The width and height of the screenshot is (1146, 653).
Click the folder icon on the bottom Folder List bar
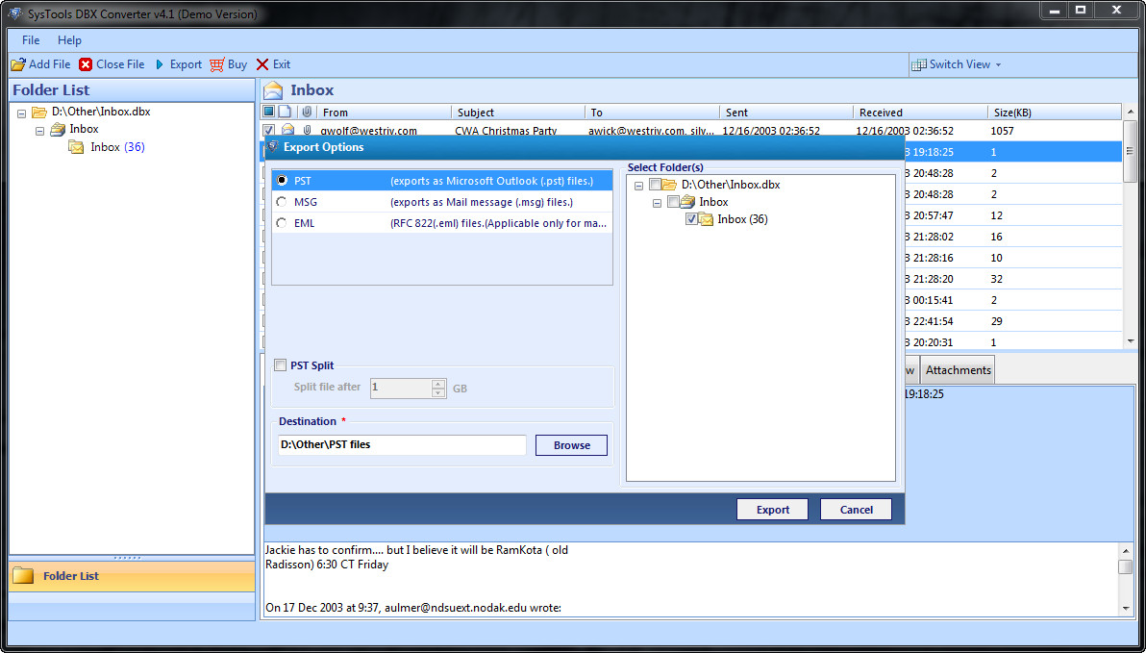coord(23,576)
